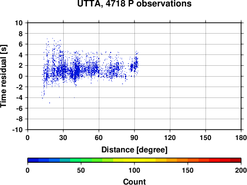Click colorbar tick label '150'
This screenshot has width=247, height=185.
tap(188, 170)
